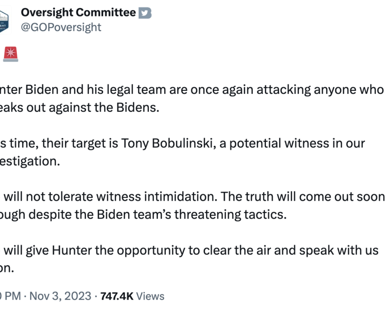The height and width of the screenshot is (312, 386).
Task: Select the paragraph about Biden's legal team attacking
Action: [x=192, y=99]
